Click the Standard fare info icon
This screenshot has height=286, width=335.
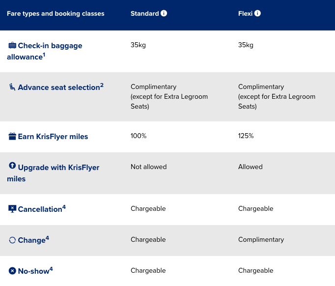click(164, 13)
